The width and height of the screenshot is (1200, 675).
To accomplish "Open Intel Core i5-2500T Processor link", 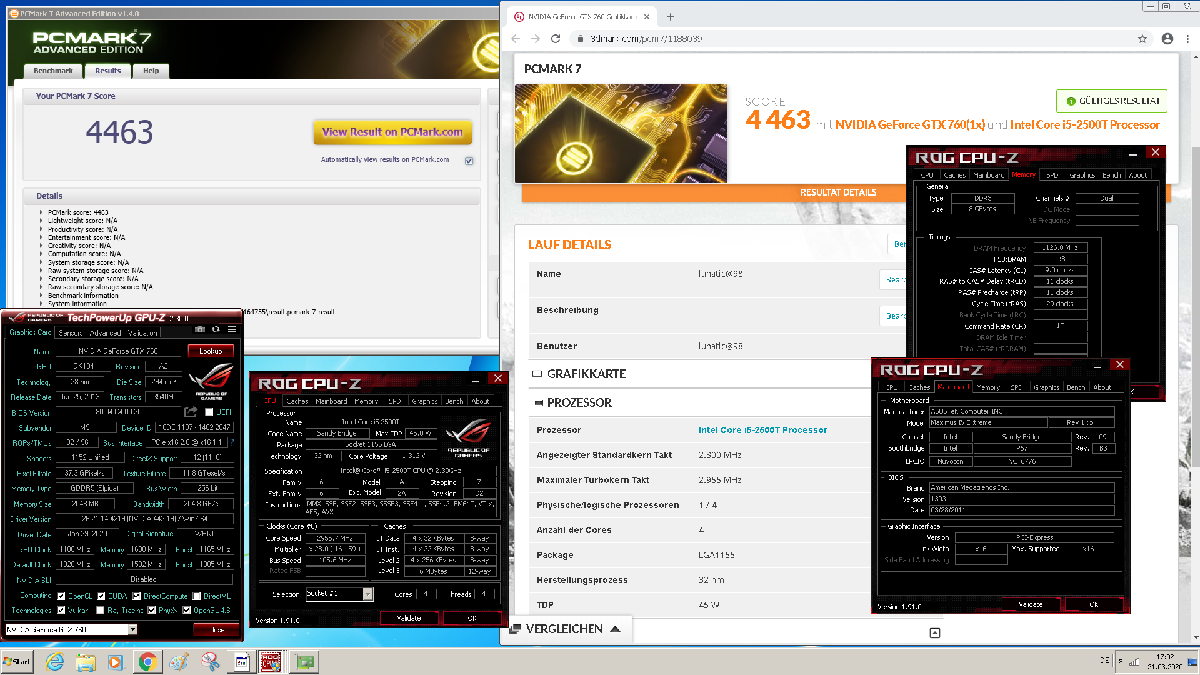I will point(763,430).
